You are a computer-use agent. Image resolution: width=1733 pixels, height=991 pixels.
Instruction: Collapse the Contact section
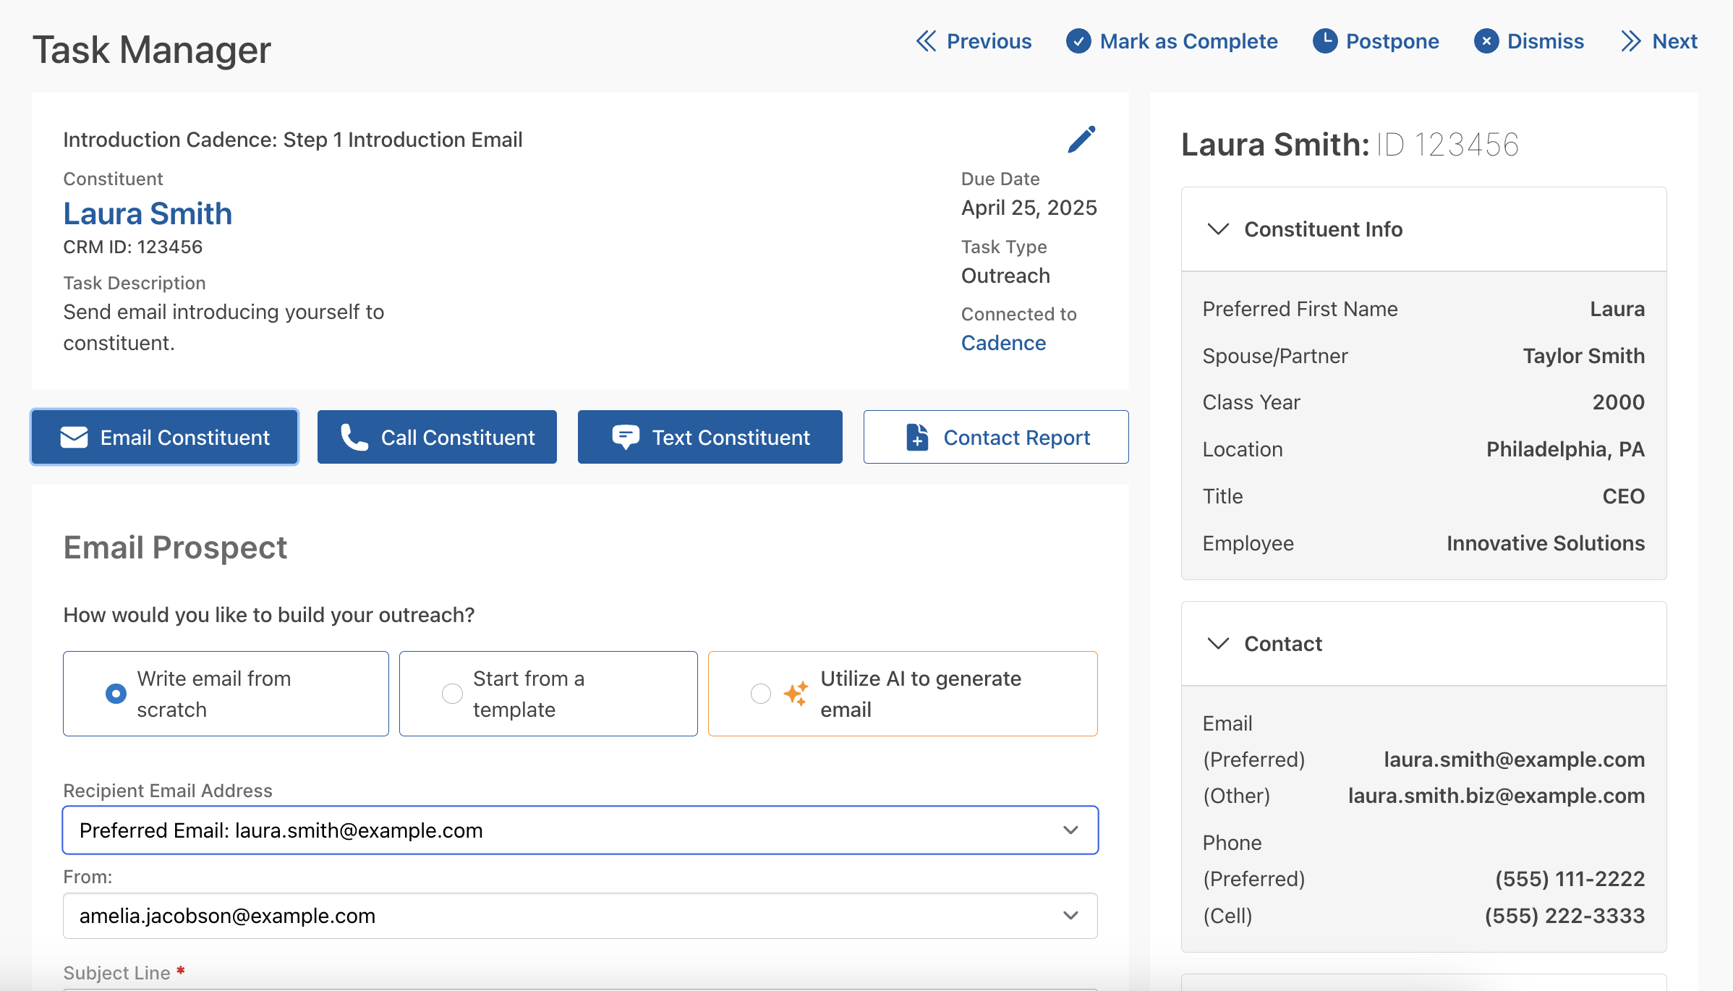coord(1423,644)
